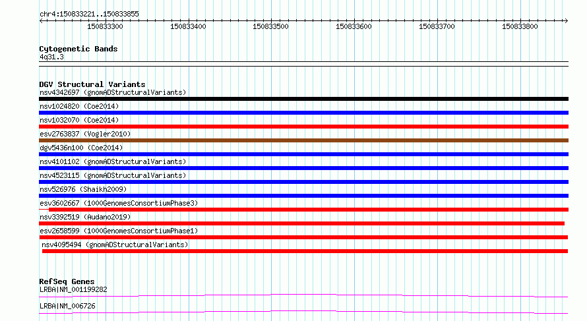
Task: Click the Cytogenetic Bands track title
Action: click(x=78, y=49)
